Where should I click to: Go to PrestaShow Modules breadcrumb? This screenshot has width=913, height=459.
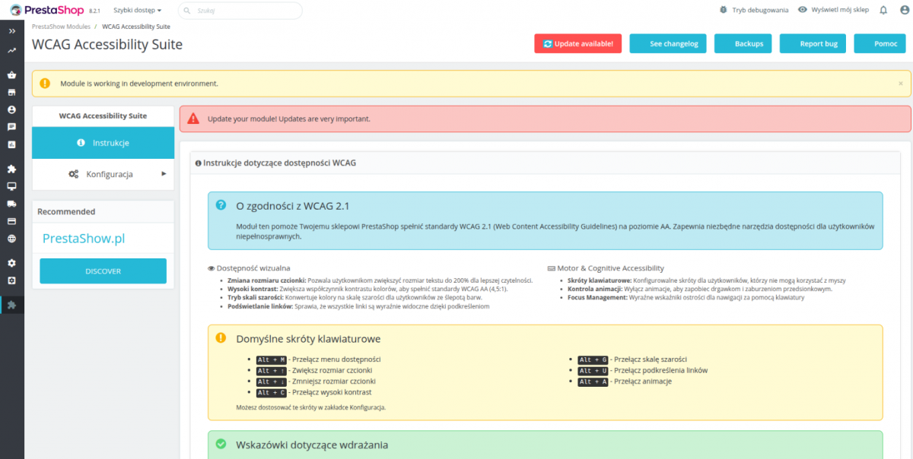61,27
